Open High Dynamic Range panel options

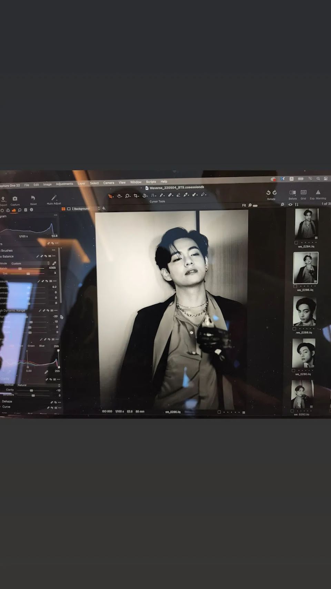[56, 310]
